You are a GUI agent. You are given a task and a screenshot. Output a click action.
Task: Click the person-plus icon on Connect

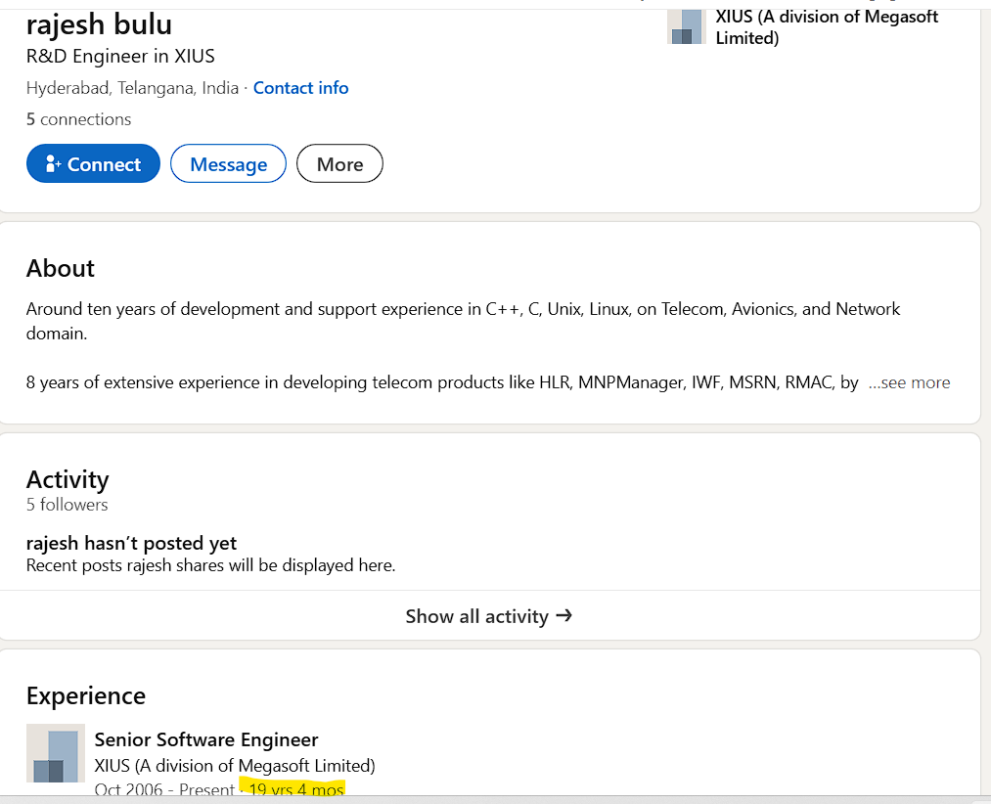54,164
